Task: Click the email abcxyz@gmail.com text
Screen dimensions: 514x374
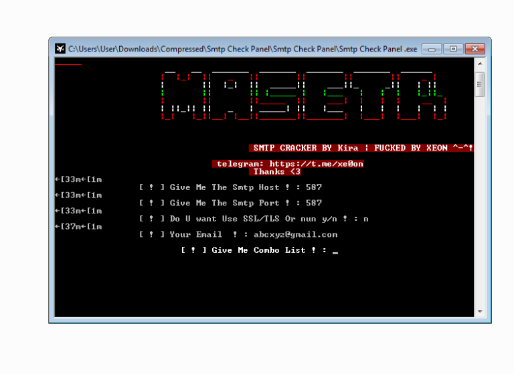Action: pyautogui.click(x=295, y=234)
